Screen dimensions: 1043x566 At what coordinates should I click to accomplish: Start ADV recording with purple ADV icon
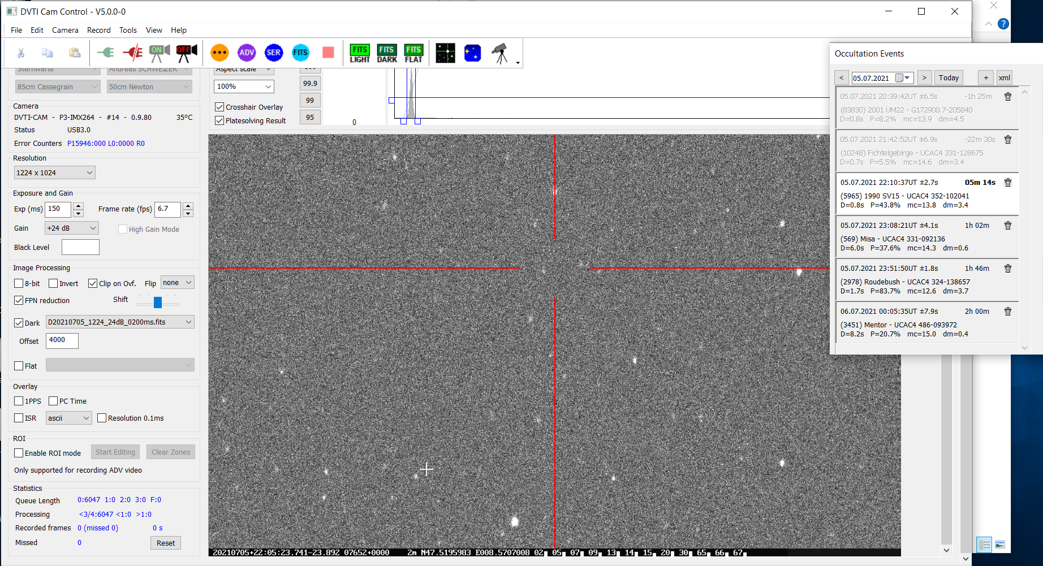(247, 53)
